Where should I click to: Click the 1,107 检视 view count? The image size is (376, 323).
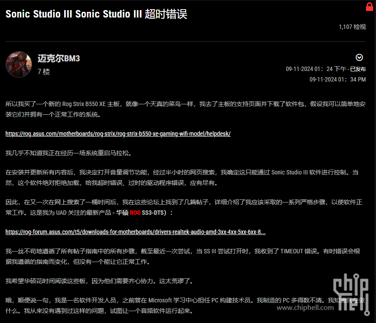tap(352, 27)
